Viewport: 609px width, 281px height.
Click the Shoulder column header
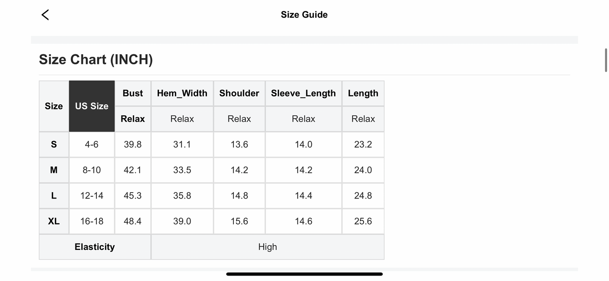tap(239, 93)
